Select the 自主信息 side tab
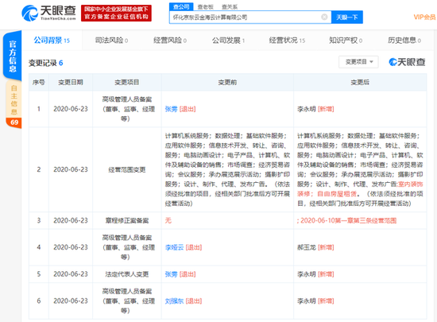 pos(14,100)
